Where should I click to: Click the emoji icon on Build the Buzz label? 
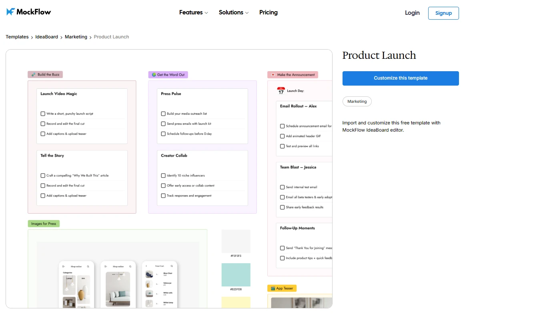point(34,74)
